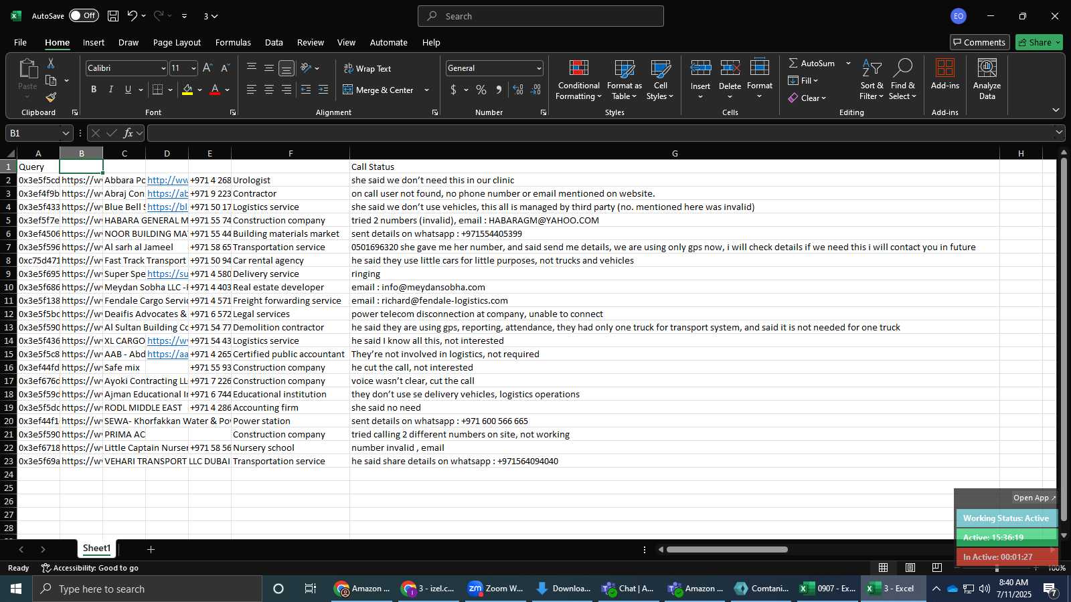Apply Percent Style number format
The image size is (1071, 602).
pos(481,90)
